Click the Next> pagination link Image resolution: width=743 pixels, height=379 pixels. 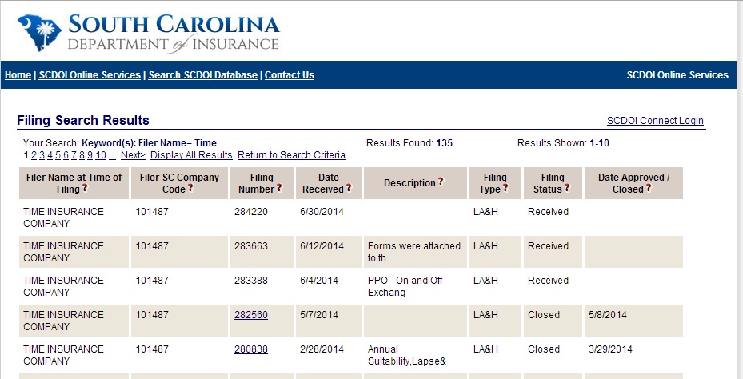pyautogui.click(x=133, y=155)
